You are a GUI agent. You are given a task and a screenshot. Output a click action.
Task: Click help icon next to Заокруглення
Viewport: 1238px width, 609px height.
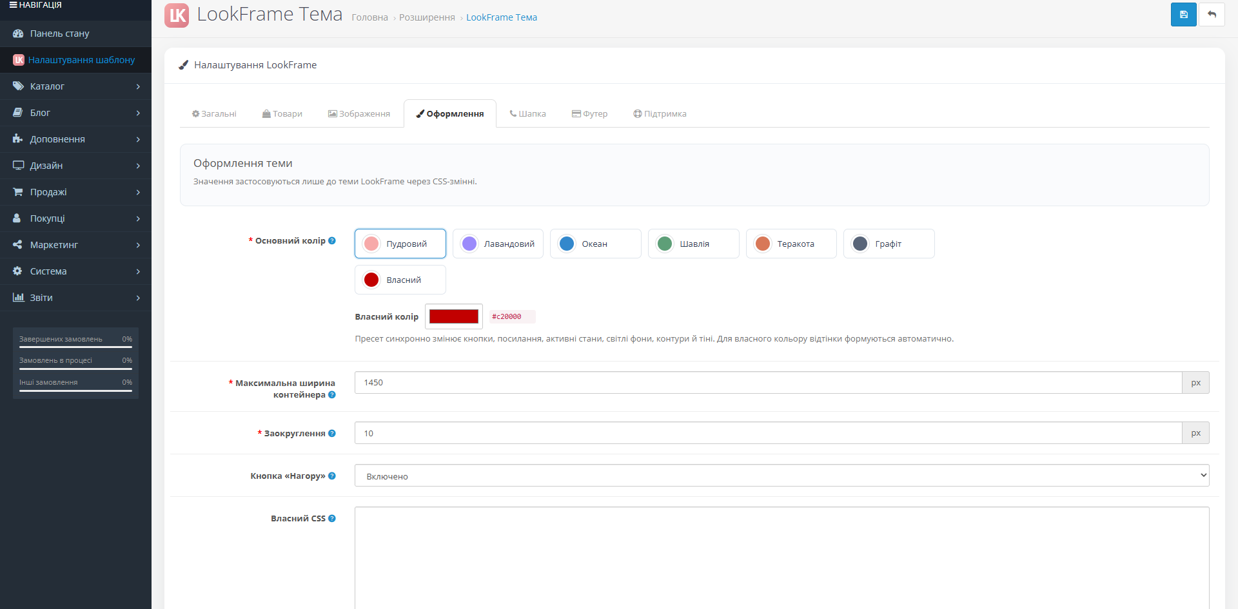(332, 433)
